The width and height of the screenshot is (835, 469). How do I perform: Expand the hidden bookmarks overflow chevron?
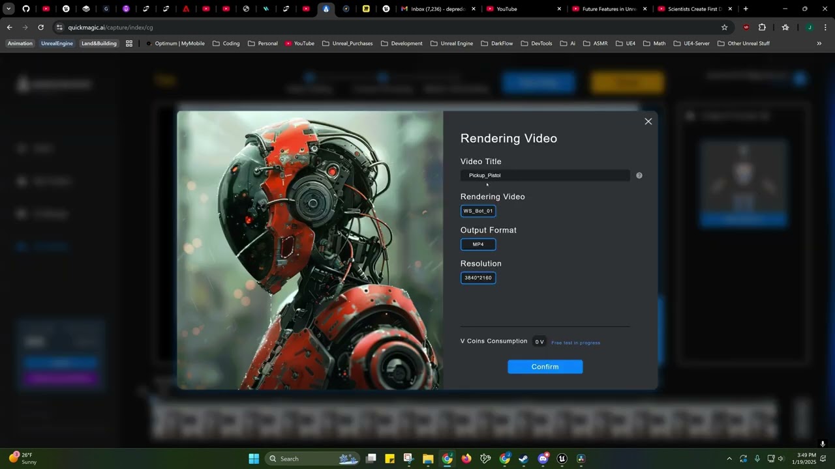coord(819,44)
